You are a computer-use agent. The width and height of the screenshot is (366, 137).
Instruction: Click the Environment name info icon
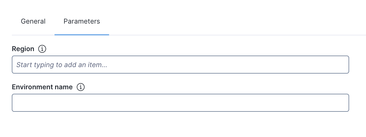81,87
